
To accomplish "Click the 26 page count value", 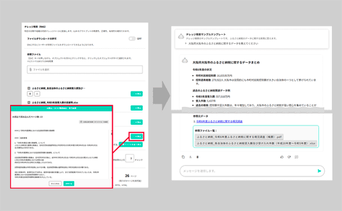I will pos(127,176).
